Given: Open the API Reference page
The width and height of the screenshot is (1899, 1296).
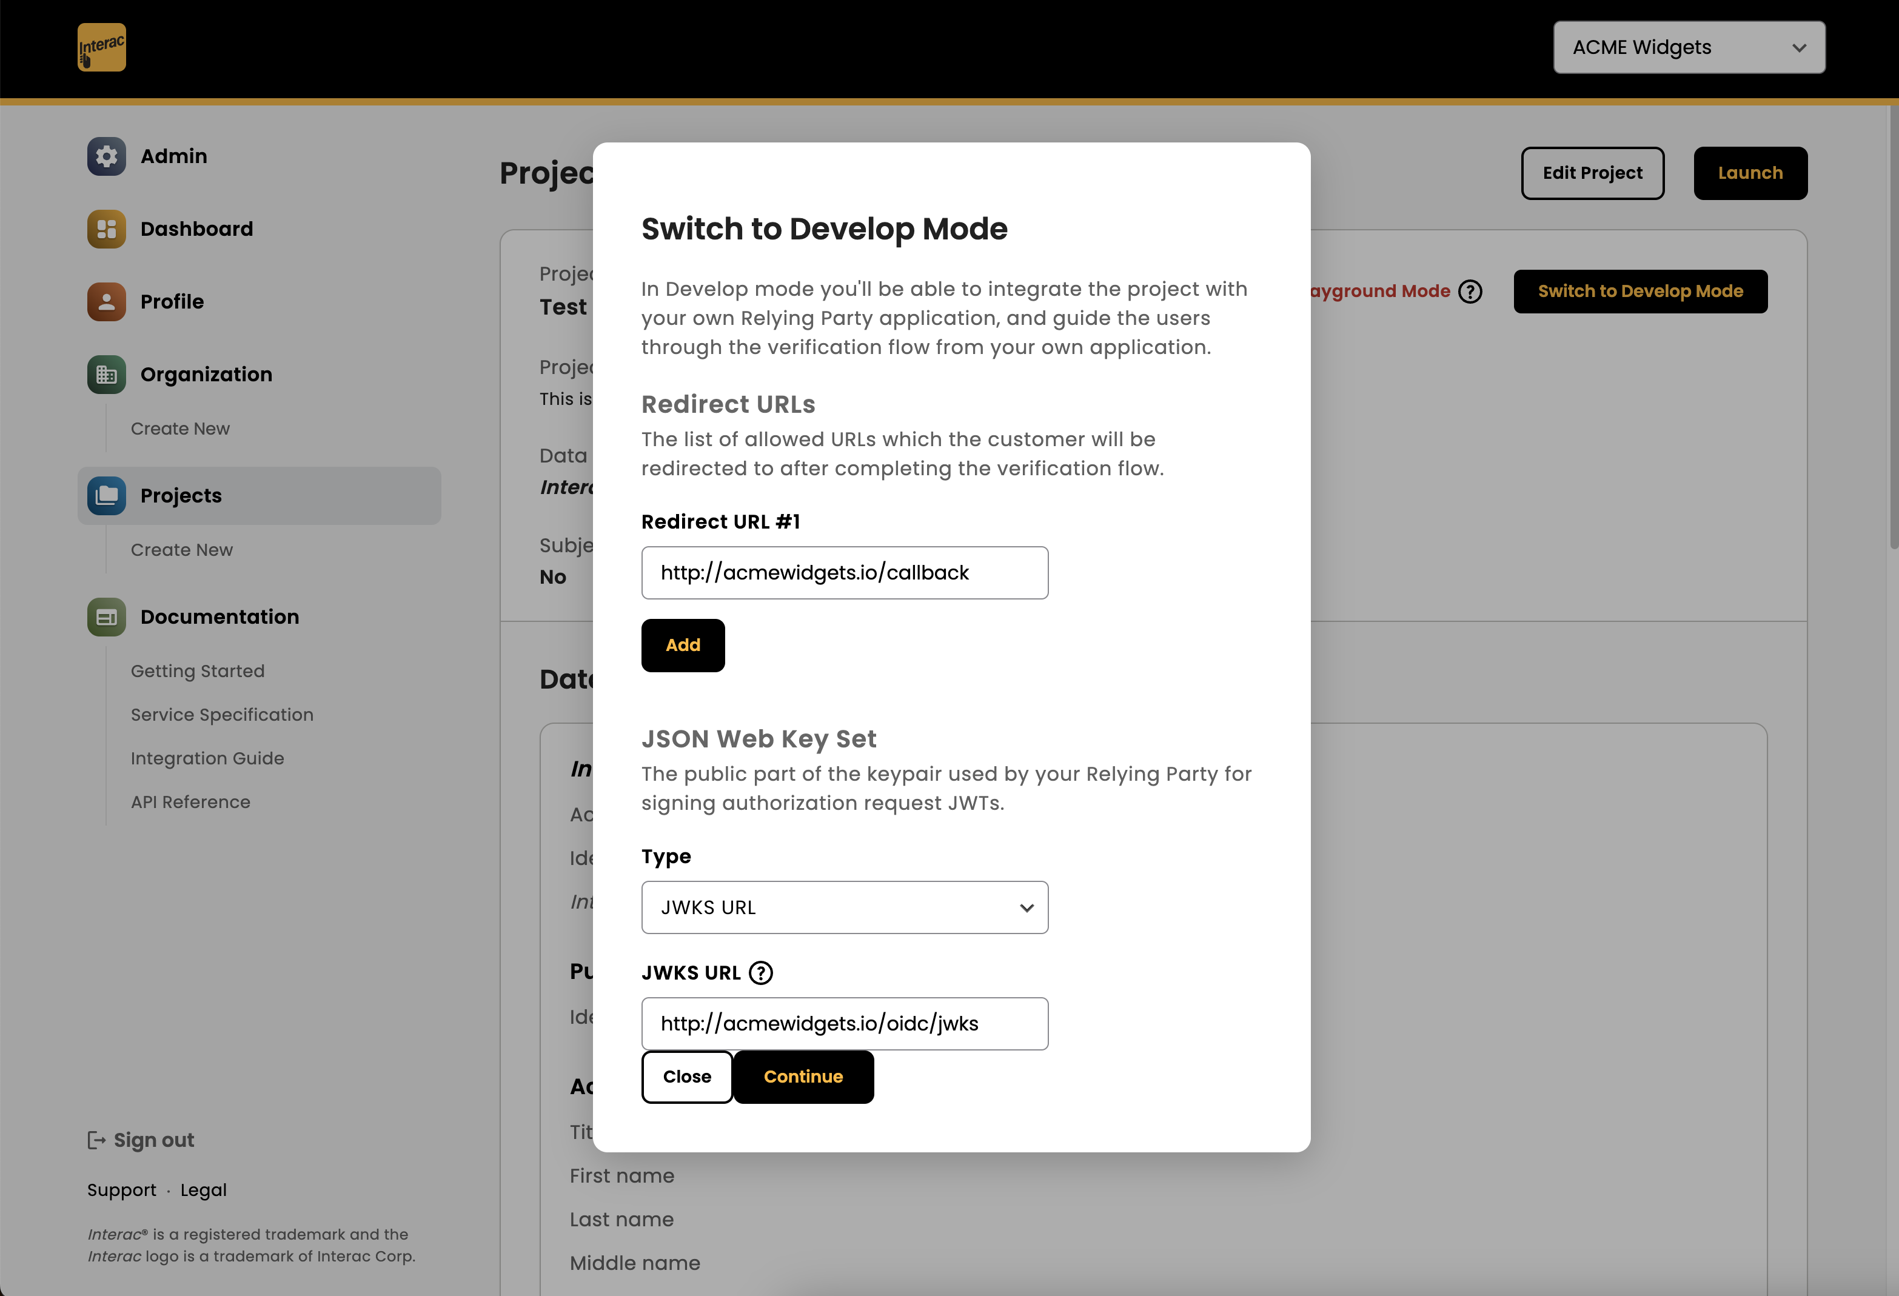Looking at the screenshot, I should 190,801.
